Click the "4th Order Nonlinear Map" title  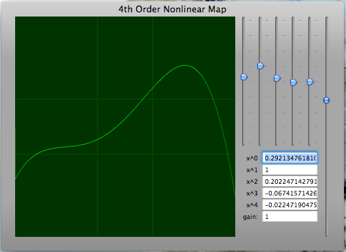(x=173, y=10)
